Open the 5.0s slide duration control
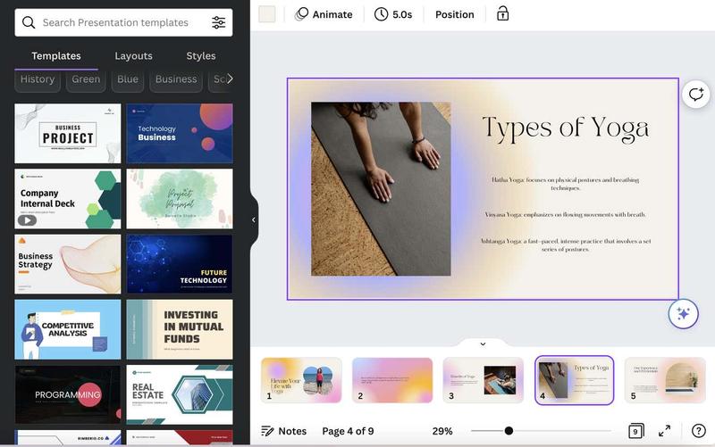 (x=393, y=14)
